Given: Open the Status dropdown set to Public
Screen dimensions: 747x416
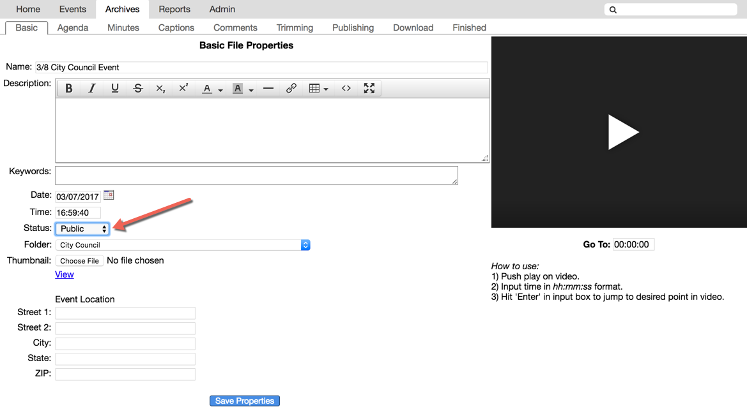Looking at the screenshot, I should pyautogui.click(x=82, y=228).
